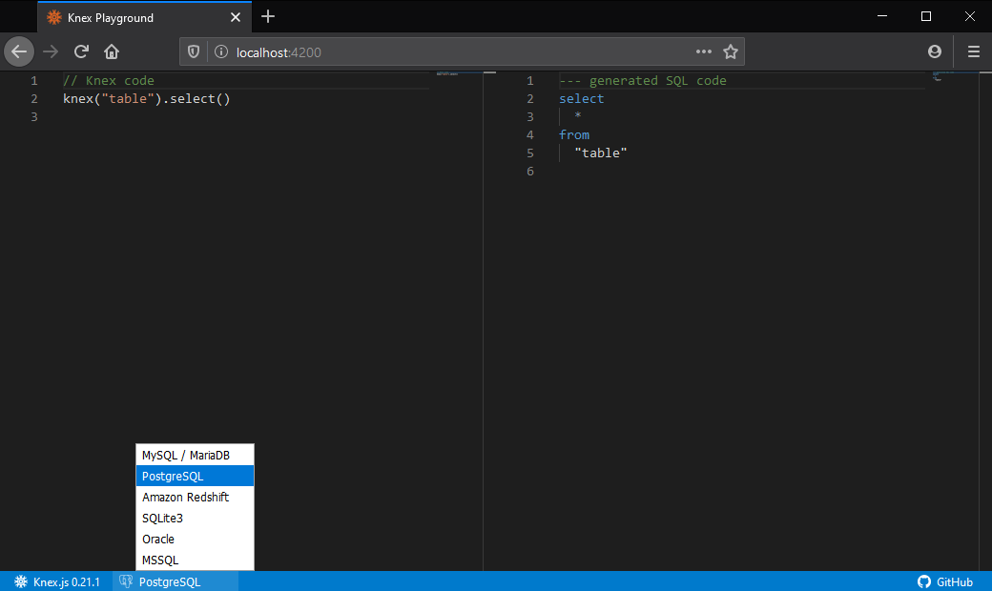This screenshot has width=992, height=591.
Task: Click the Knex logo in status bar
Action: click(21, 581)
